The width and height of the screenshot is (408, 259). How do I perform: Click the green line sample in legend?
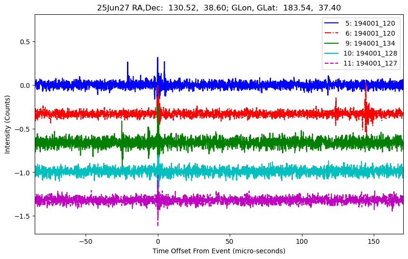pos(331,43)
